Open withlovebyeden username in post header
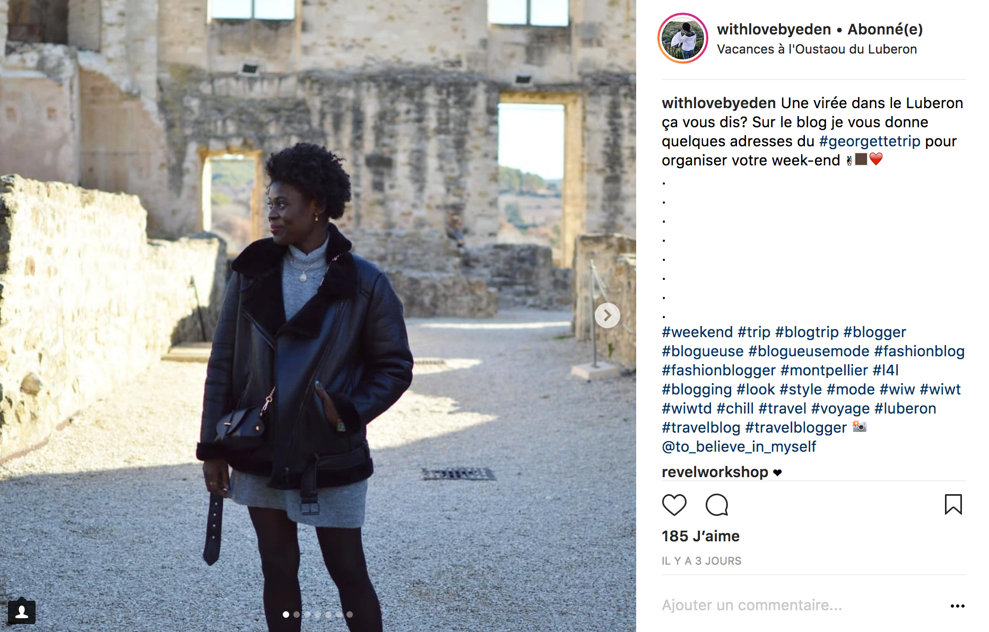The width and height of the screenshot is (989, 632). click(x=774, y=29)
